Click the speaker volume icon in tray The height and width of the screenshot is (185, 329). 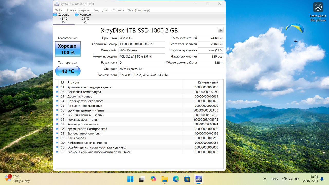pos(290,179)
